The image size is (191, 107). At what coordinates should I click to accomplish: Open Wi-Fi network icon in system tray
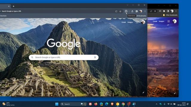(168, 104)
